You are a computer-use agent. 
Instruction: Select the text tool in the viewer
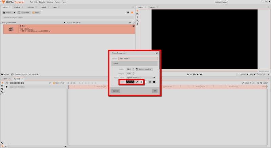pos(138,17)
